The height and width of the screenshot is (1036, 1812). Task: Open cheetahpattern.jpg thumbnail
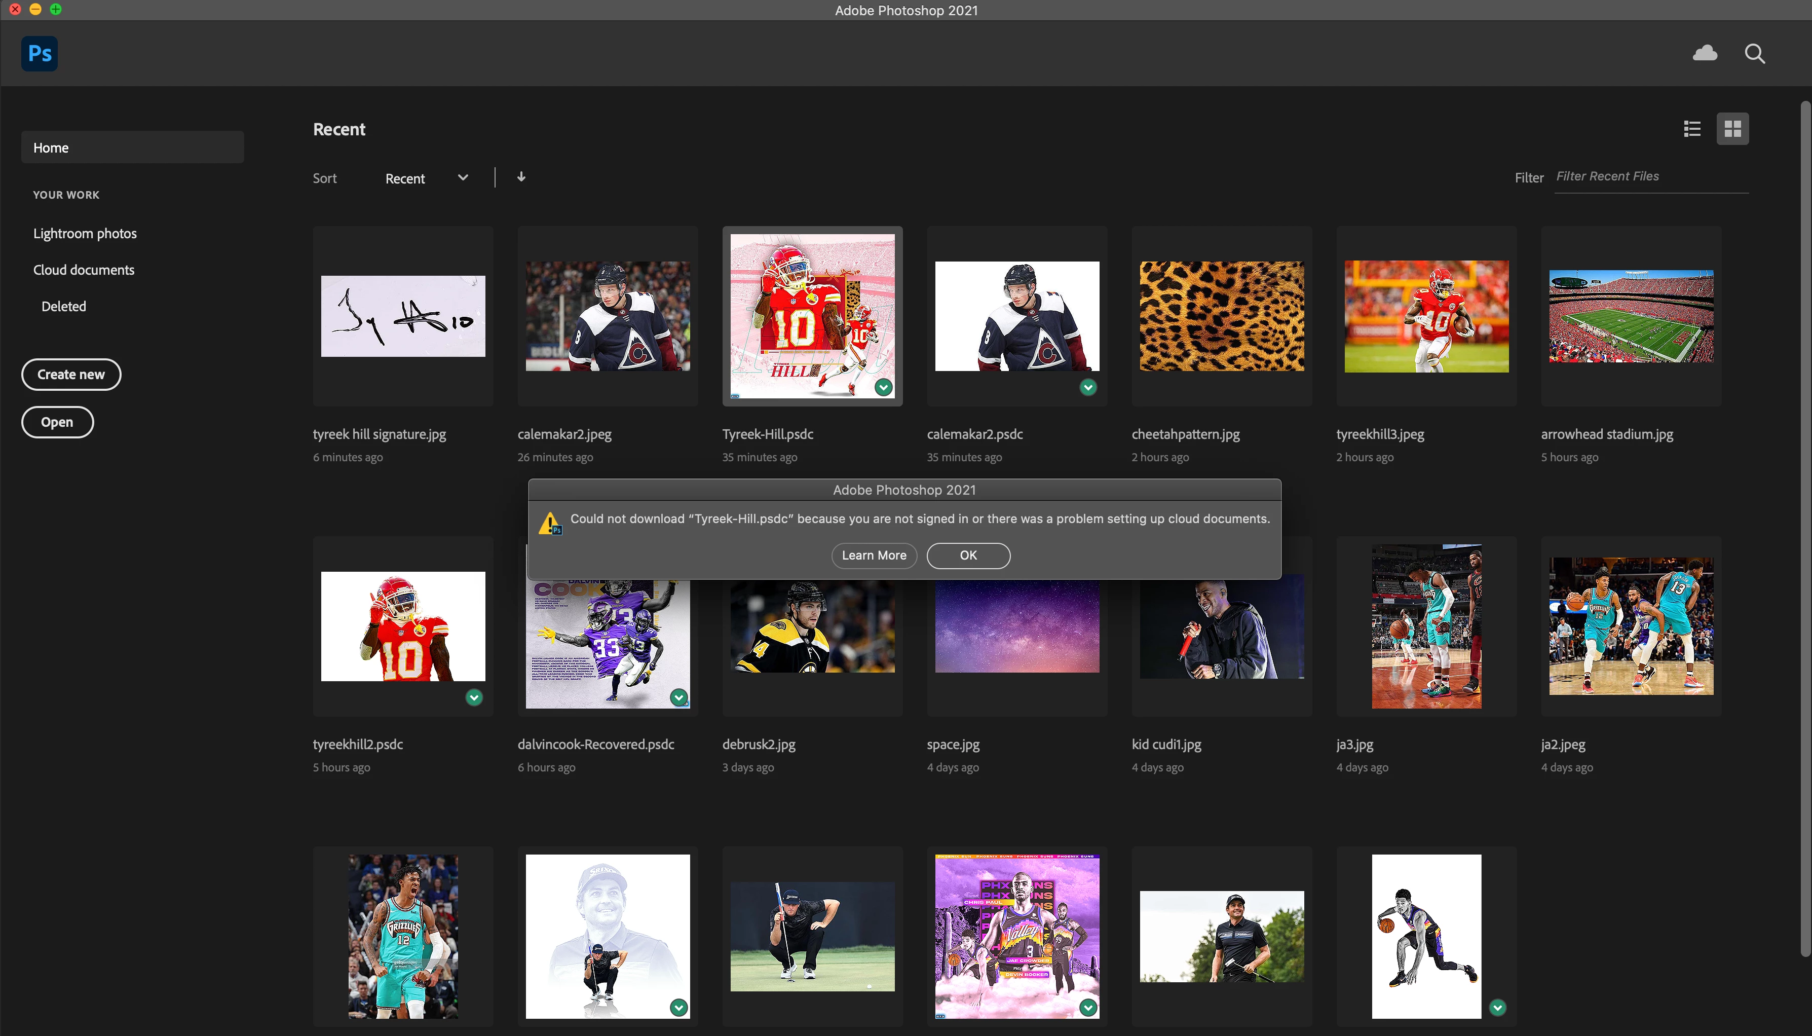tap(1221, 316)
